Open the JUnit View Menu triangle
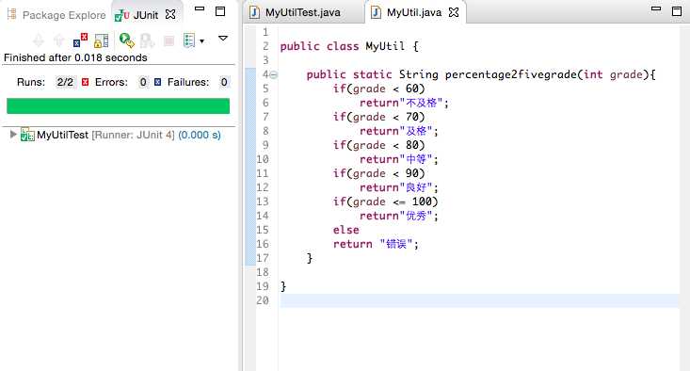The width and height of the screenshot is (690, 371). click(223, 39)
